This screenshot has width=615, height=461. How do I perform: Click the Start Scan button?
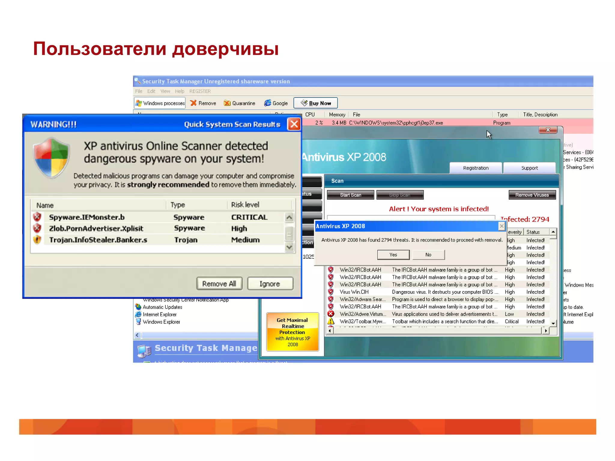coord(350,195)
